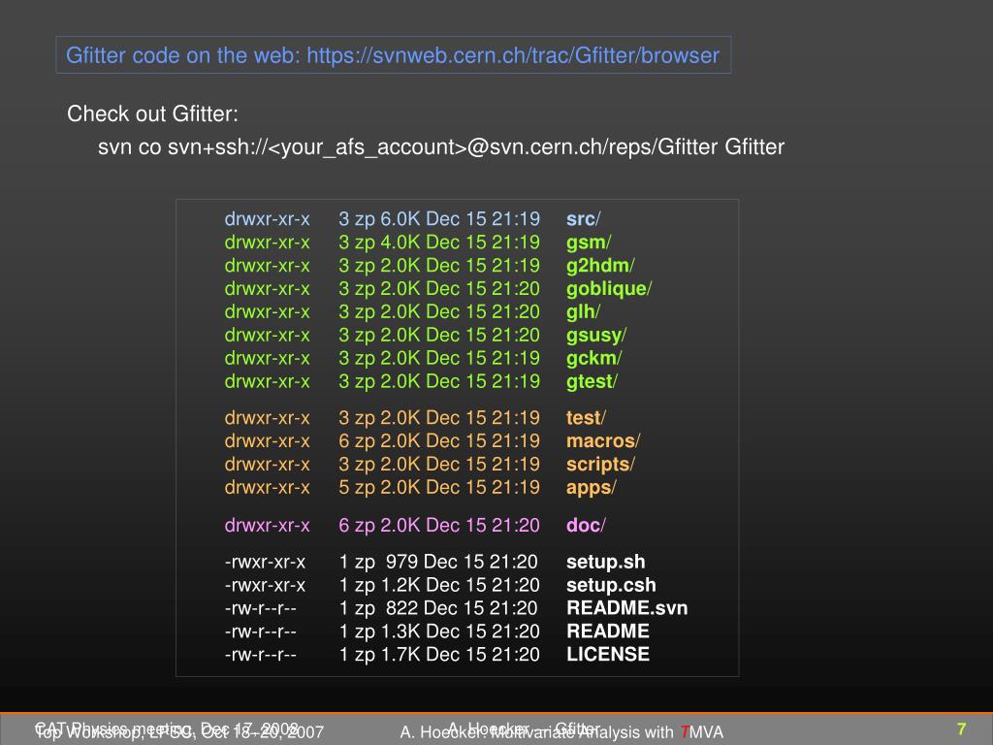This screenshot has width=993, height=745.
Task: Click '6 zp 2.0K Dec 15 21:19' in macros row
Action: tap(439, 441)
